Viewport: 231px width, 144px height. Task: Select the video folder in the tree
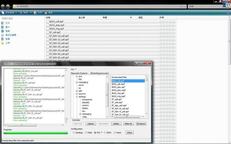[x=84, y=117]
